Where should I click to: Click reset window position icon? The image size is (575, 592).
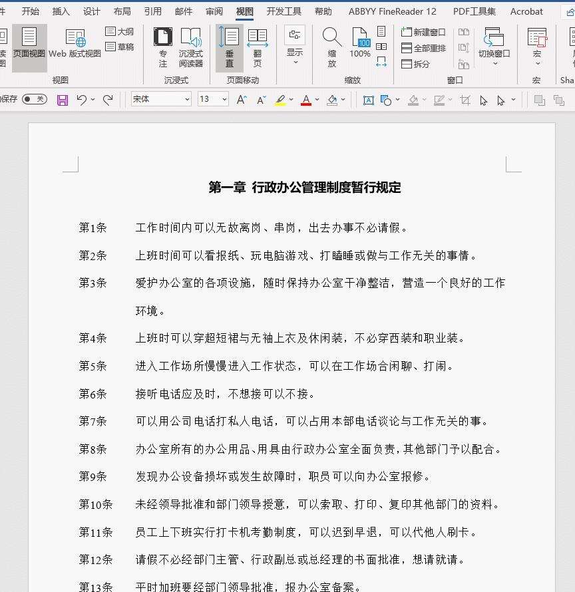(x=464, y=64)
